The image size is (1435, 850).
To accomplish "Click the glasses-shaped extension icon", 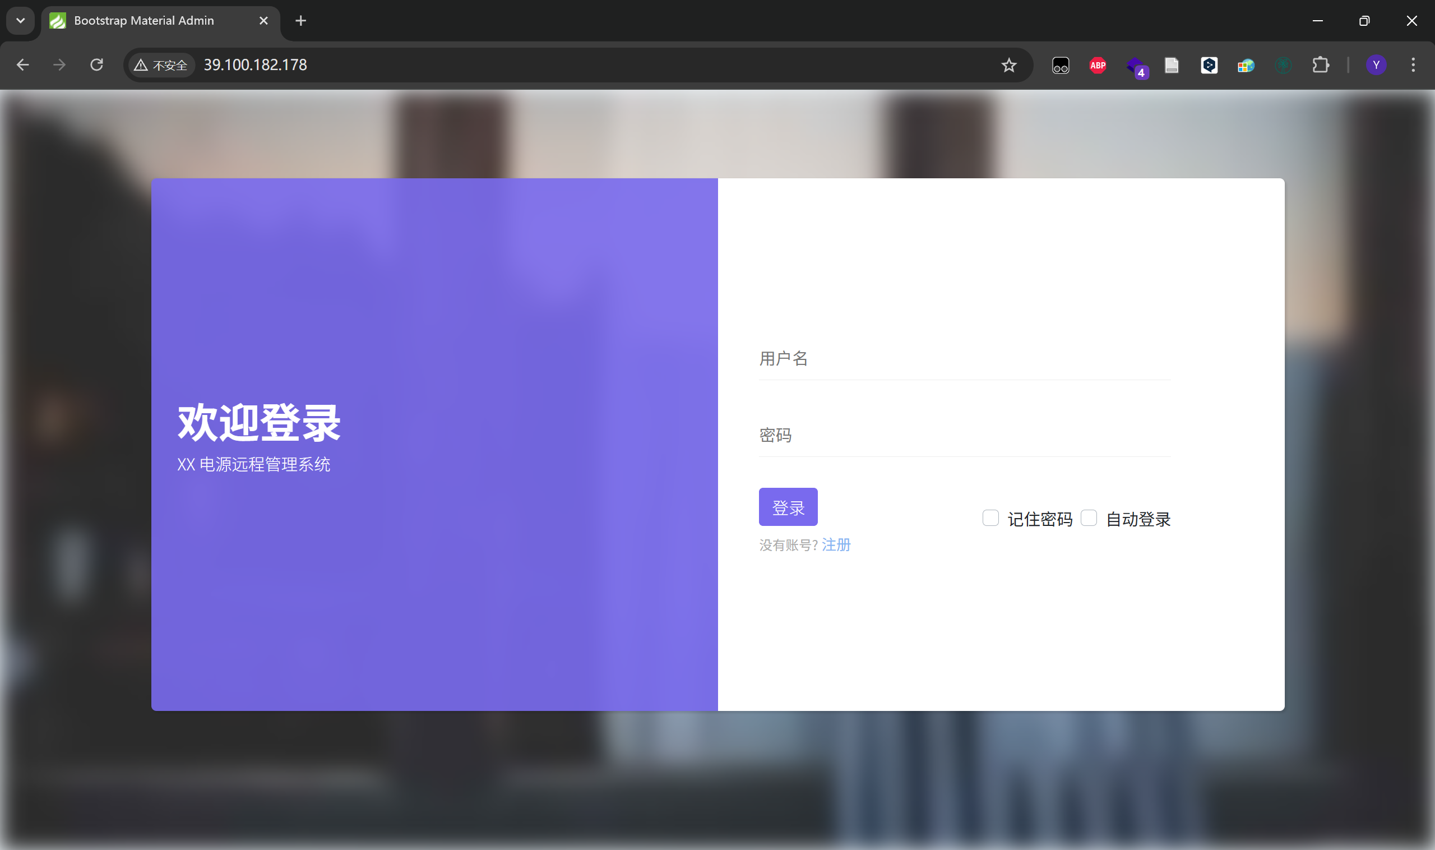I will [1060, 65].
